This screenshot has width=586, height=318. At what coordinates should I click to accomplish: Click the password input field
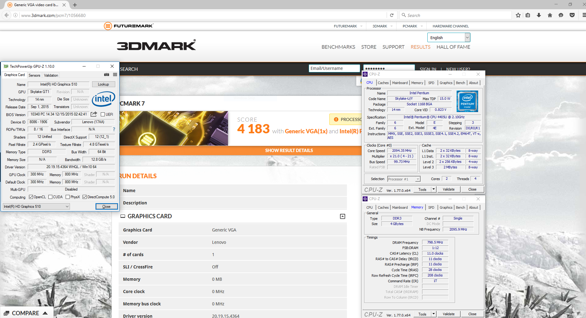tap(389, 68)
